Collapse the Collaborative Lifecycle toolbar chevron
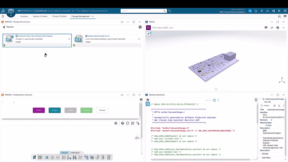Screen dimensions: 288x162 pyautogui.click(x=83, y=153)
